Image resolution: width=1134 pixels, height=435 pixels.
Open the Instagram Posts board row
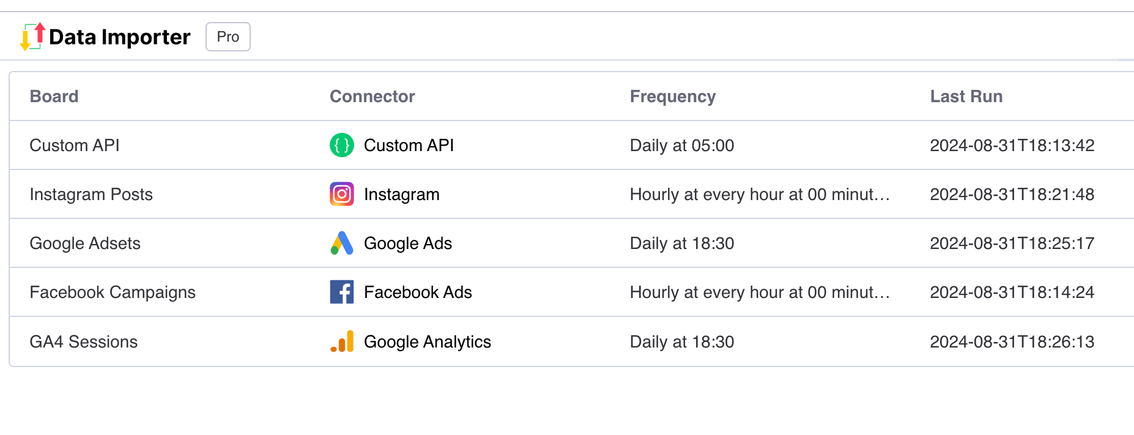coord(572,194)
